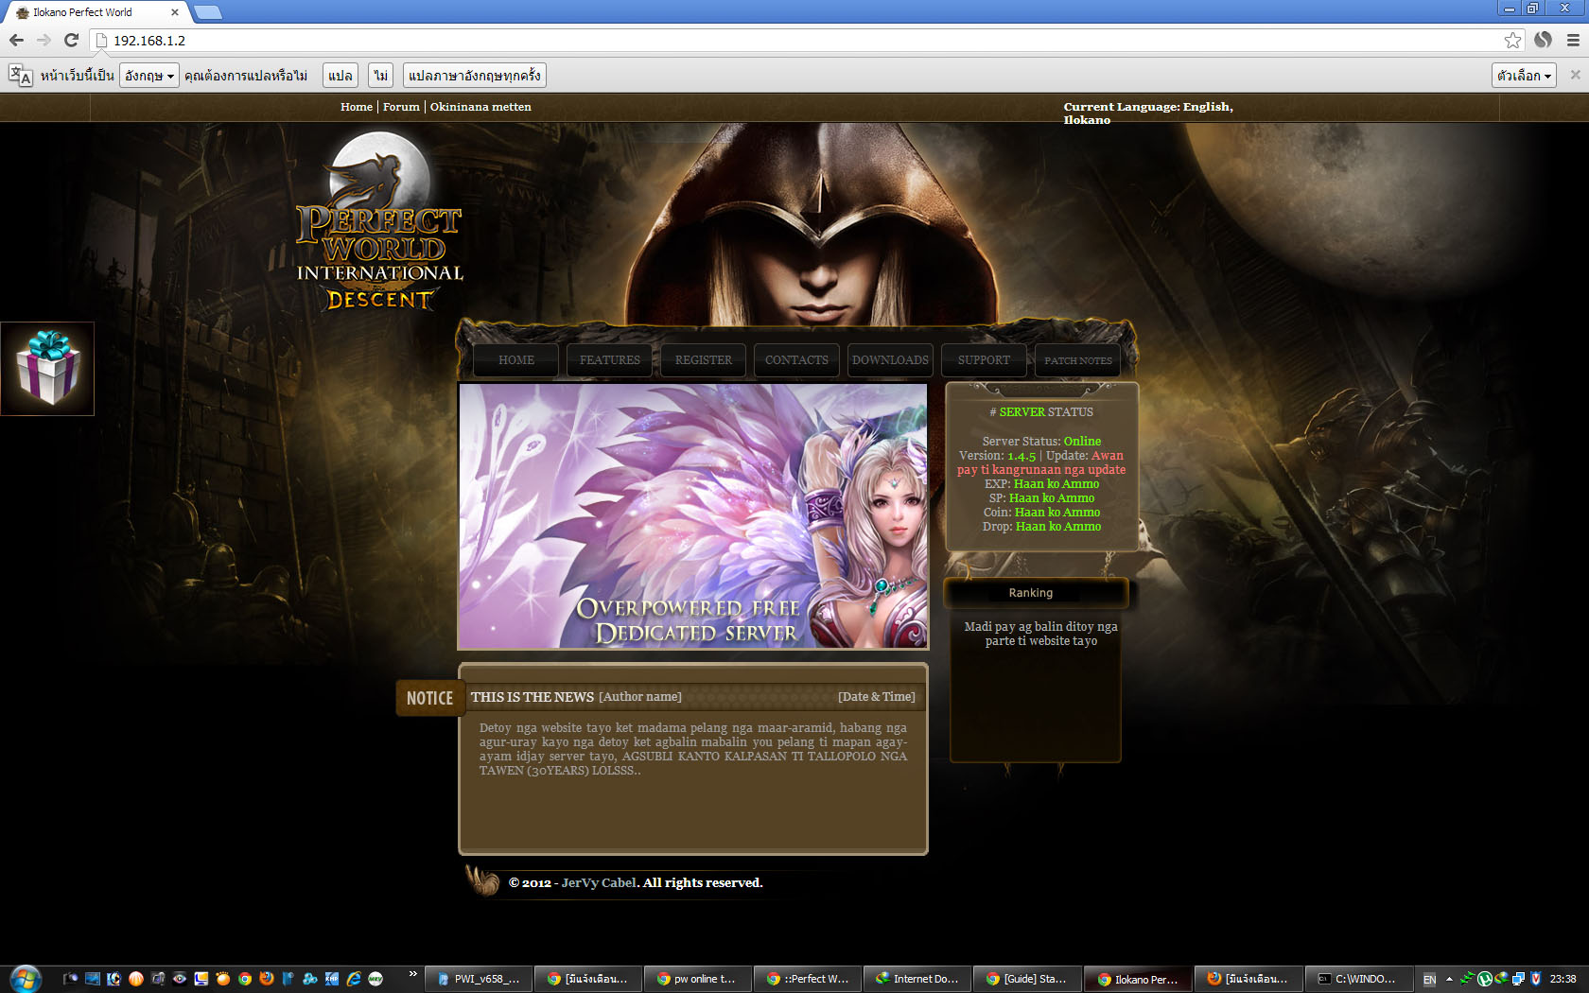Open the ตัวเลือก options dropdown

(1524, 76)
